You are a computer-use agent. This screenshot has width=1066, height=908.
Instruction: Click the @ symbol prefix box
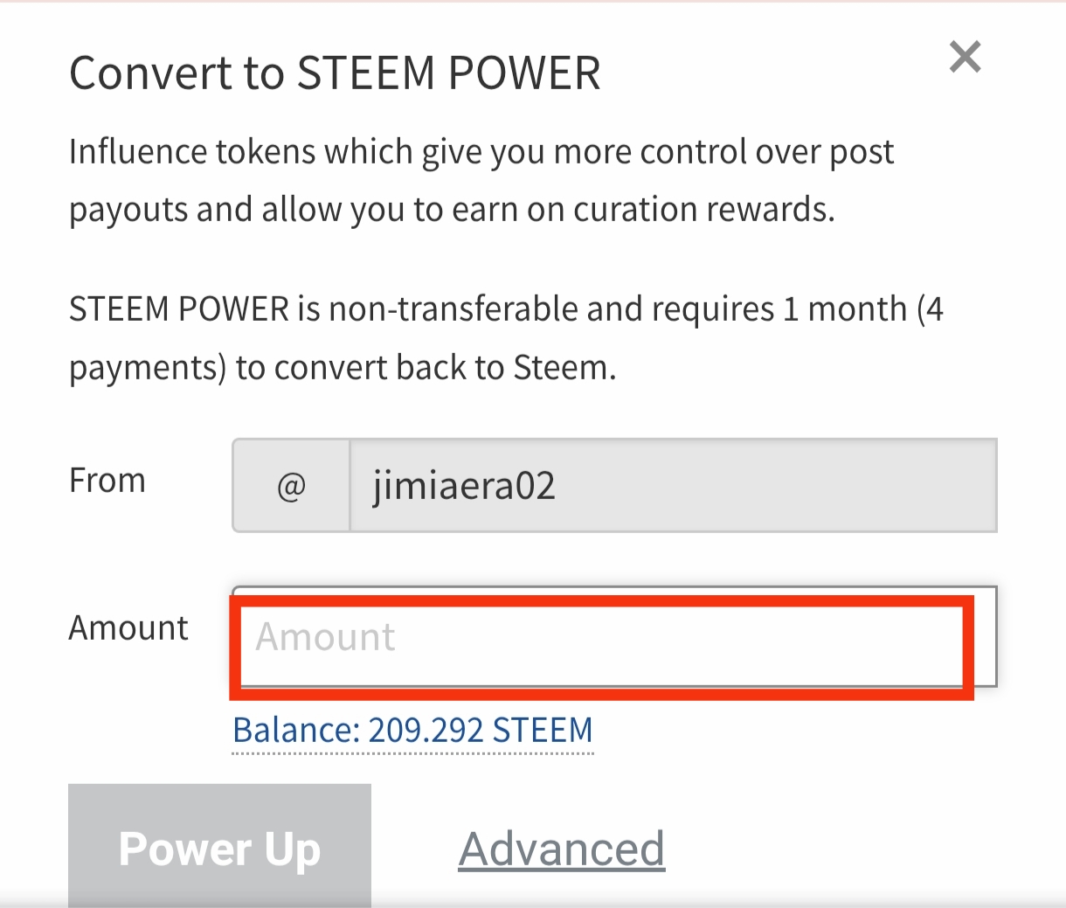(x=291, y=485)
